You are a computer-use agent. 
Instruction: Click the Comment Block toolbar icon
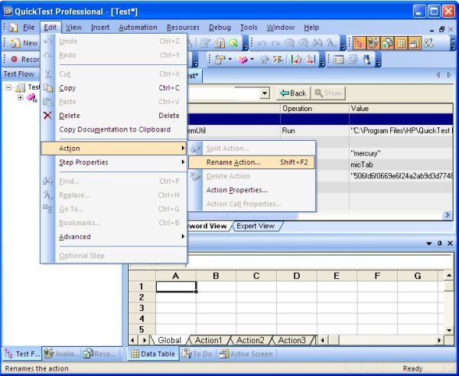point(289,44)
